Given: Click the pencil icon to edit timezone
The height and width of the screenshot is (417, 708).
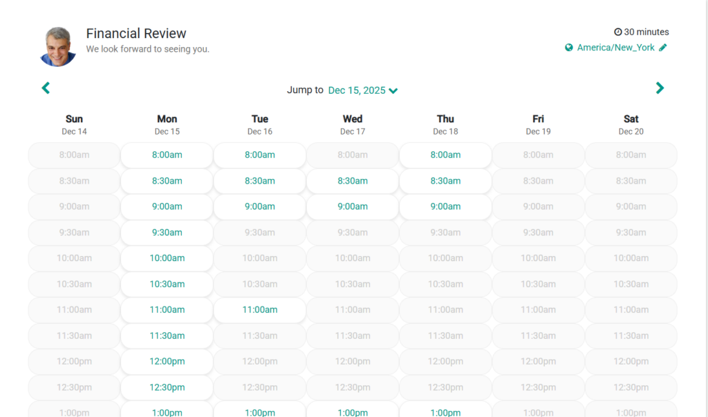Looking at the screenshot, I should tap(663, 48).
